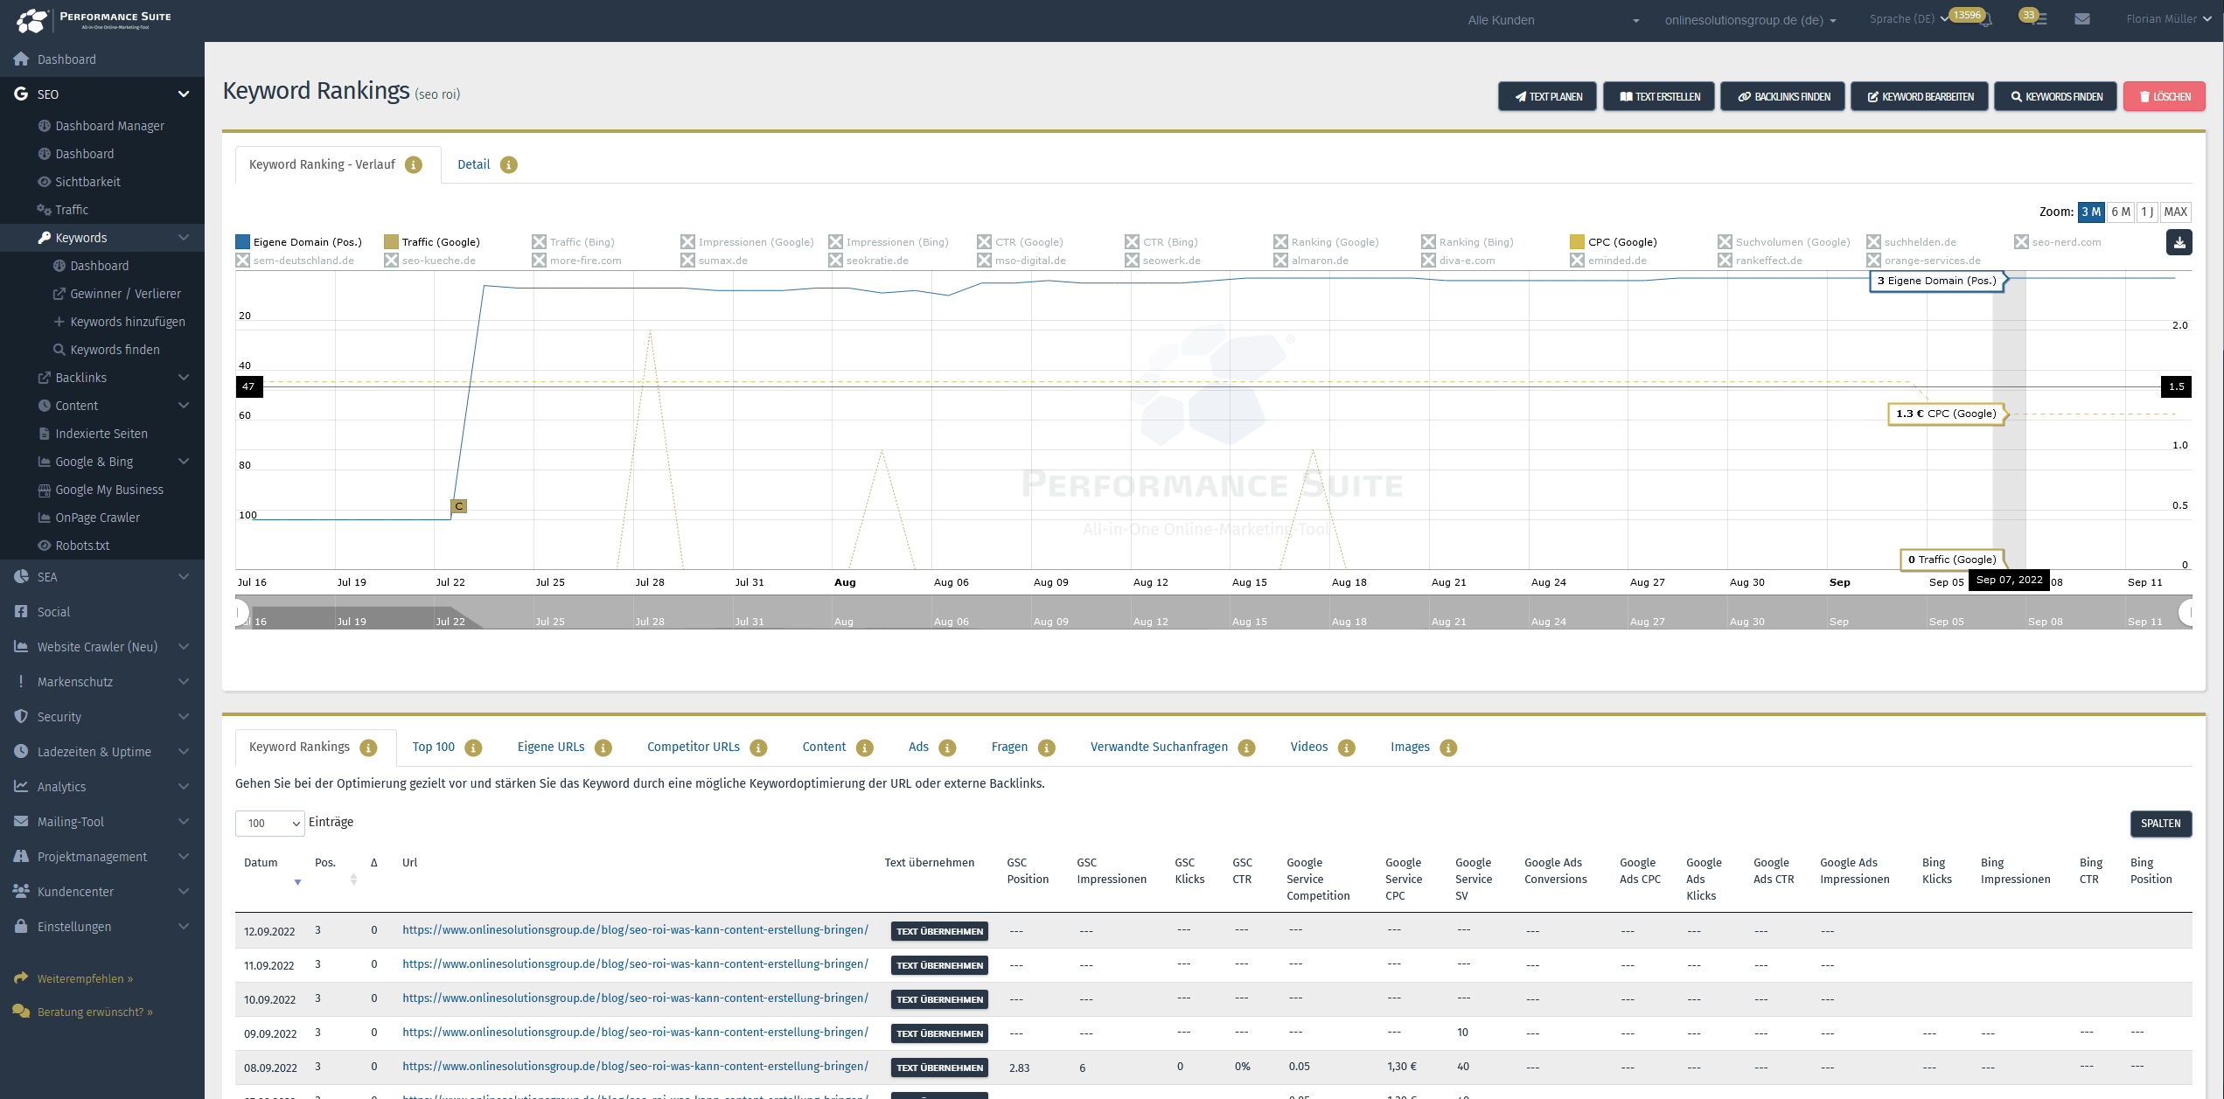Open the Alle Kunden dropdown
The height and width of the screenshot is (1099, 2224).
[x=1552, y=20]
